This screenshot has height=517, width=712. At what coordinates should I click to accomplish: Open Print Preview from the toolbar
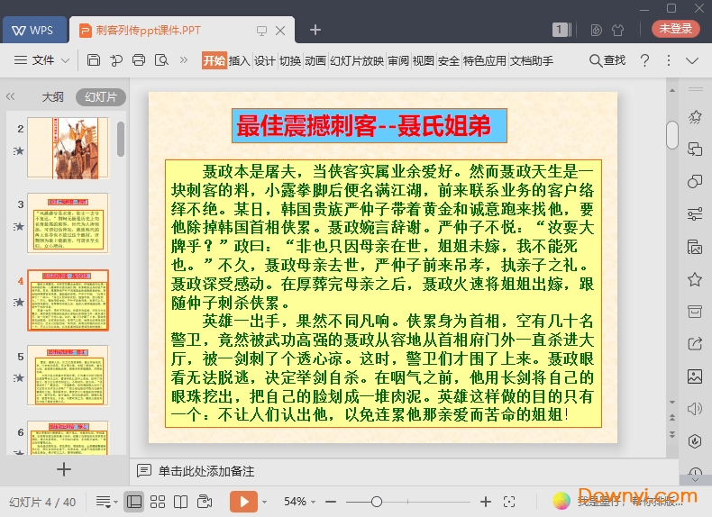[161, 60]
